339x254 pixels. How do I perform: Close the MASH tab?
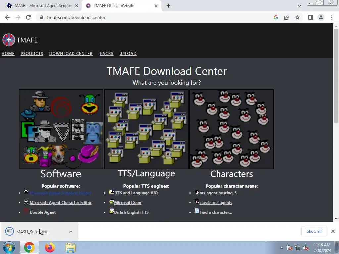(x=77, y=6)
